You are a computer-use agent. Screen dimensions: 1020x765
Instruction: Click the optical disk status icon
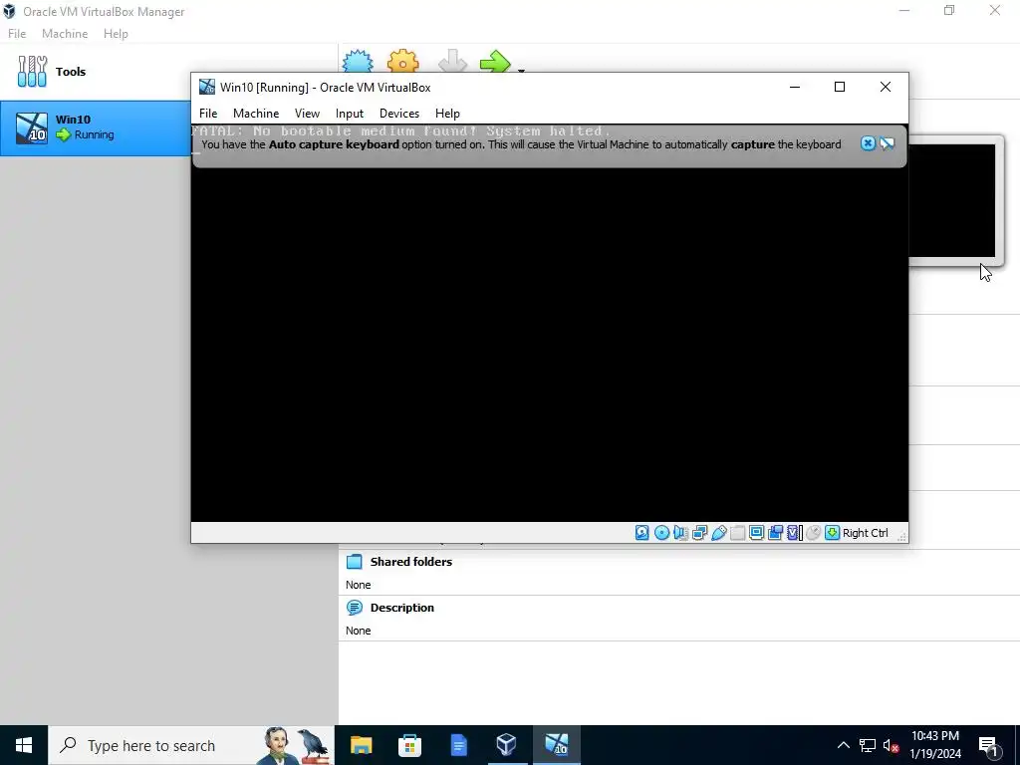661,533
